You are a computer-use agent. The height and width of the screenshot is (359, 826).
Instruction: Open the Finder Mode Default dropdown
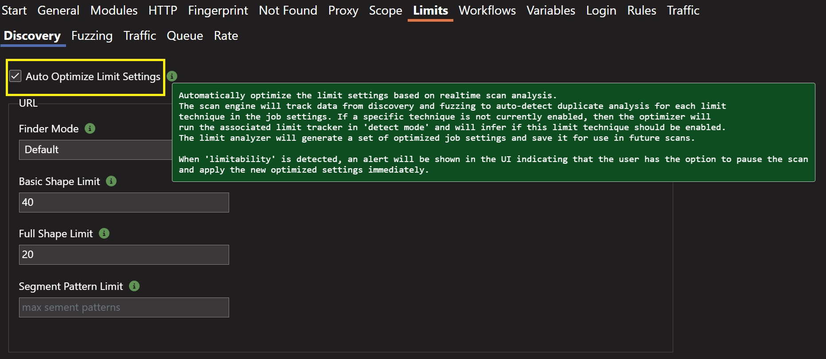(x=95, y=150)
